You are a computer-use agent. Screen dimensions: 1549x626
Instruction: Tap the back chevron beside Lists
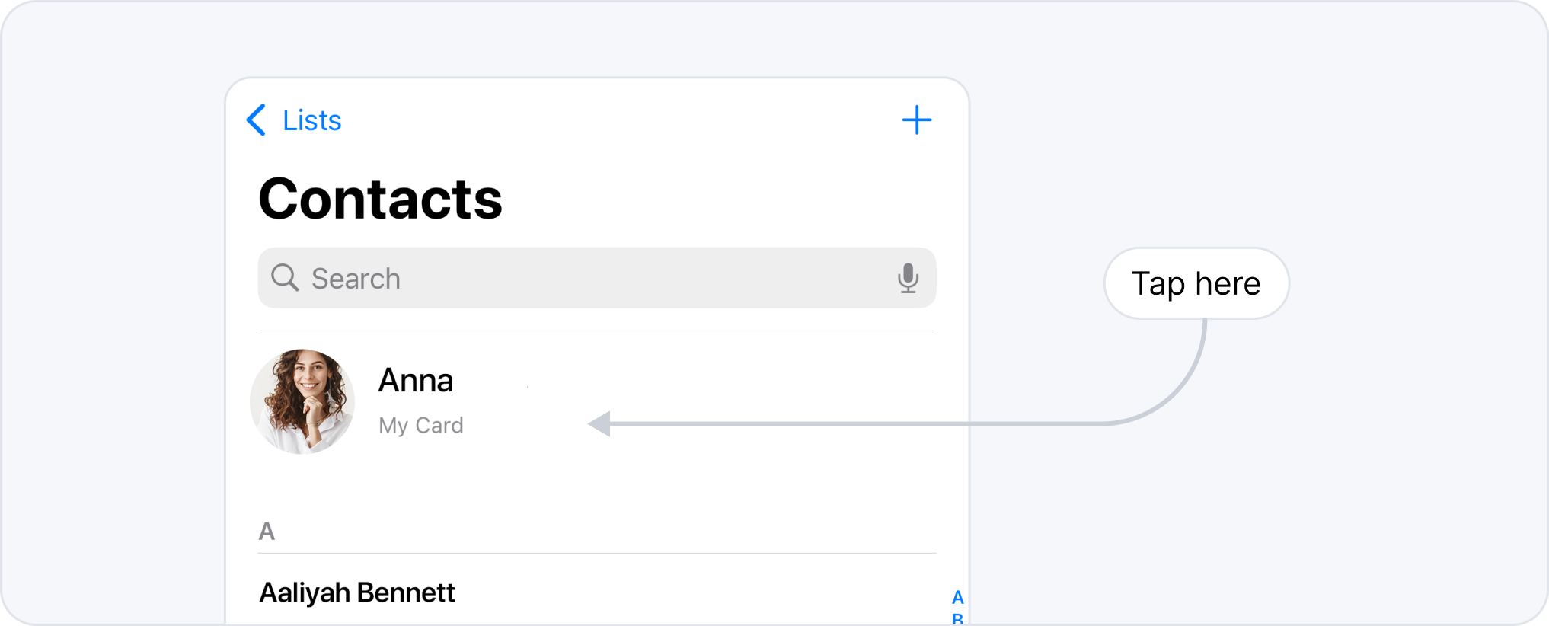point(257,120)
